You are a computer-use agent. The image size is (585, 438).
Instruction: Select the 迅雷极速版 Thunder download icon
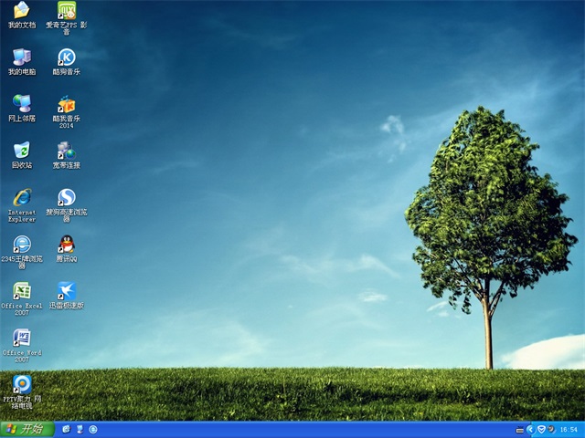[66, 291]
